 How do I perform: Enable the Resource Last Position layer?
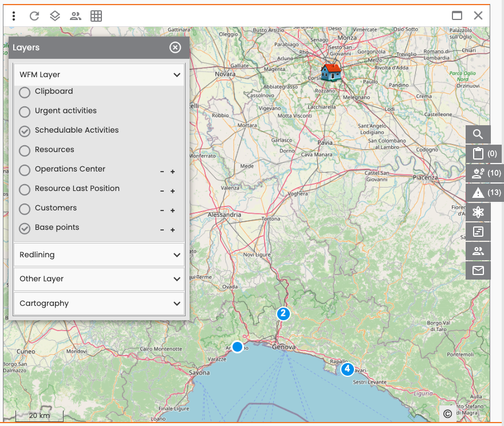point(25,189)
